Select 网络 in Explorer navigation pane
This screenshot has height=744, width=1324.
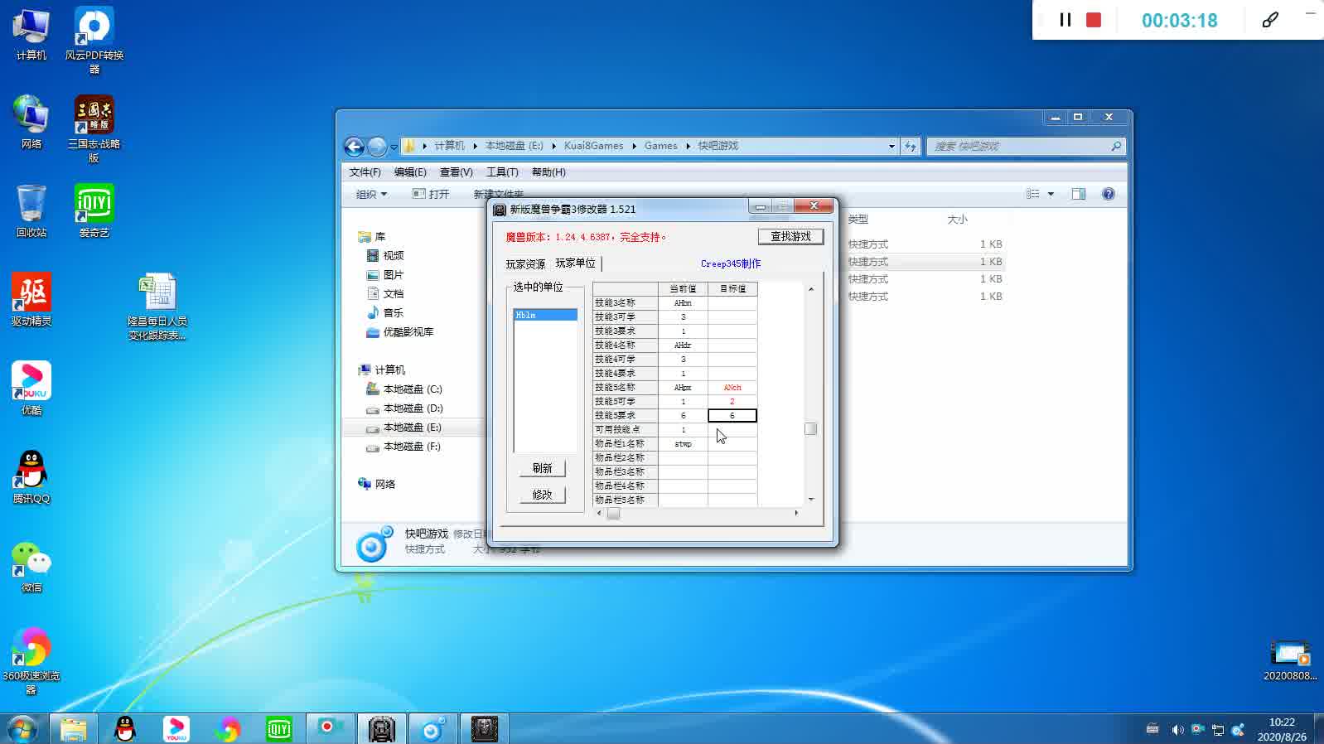pos(377,485)
